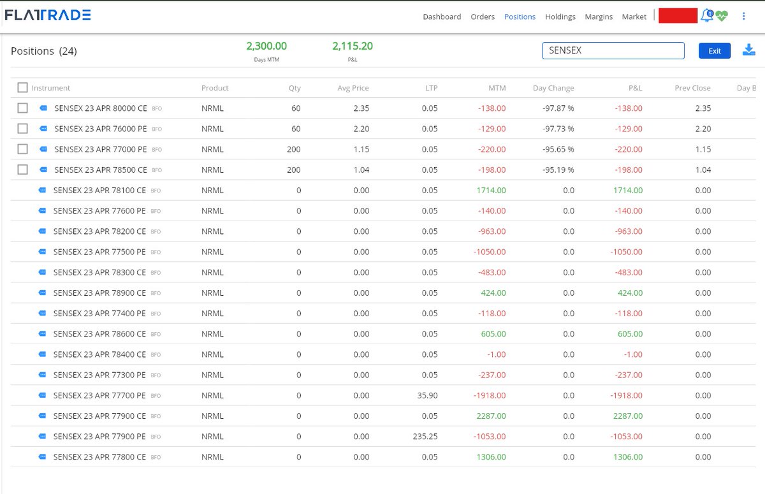
Task: Click the red account ID block
Action: tap(678, 16)
